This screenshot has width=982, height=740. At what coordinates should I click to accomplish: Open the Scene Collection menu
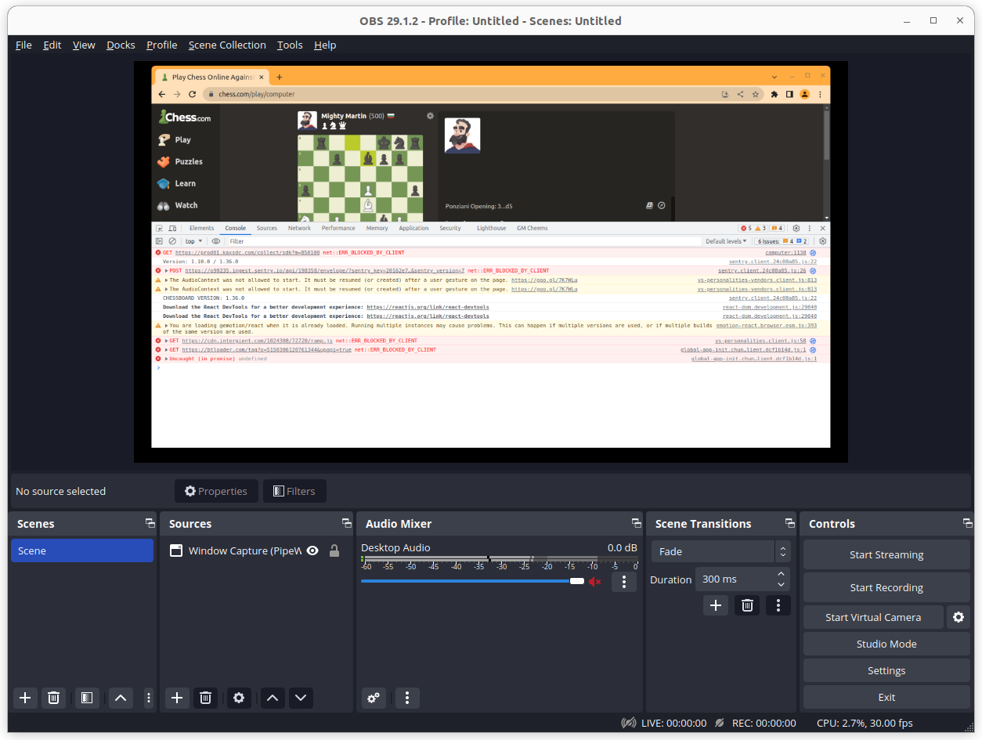(x=227, y=45)
